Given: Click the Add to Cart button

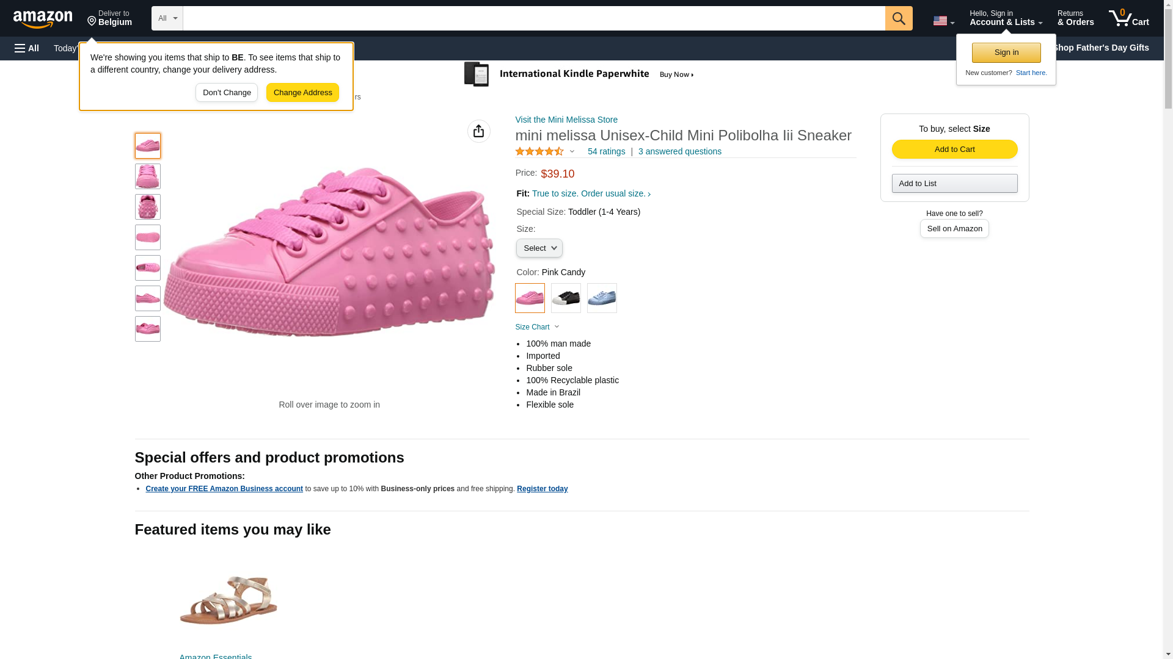Looking at the screenshot, I should pos(954,149).
